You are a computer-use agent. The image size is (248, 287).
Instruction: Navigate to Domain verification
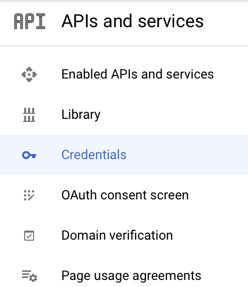point(124,236)
